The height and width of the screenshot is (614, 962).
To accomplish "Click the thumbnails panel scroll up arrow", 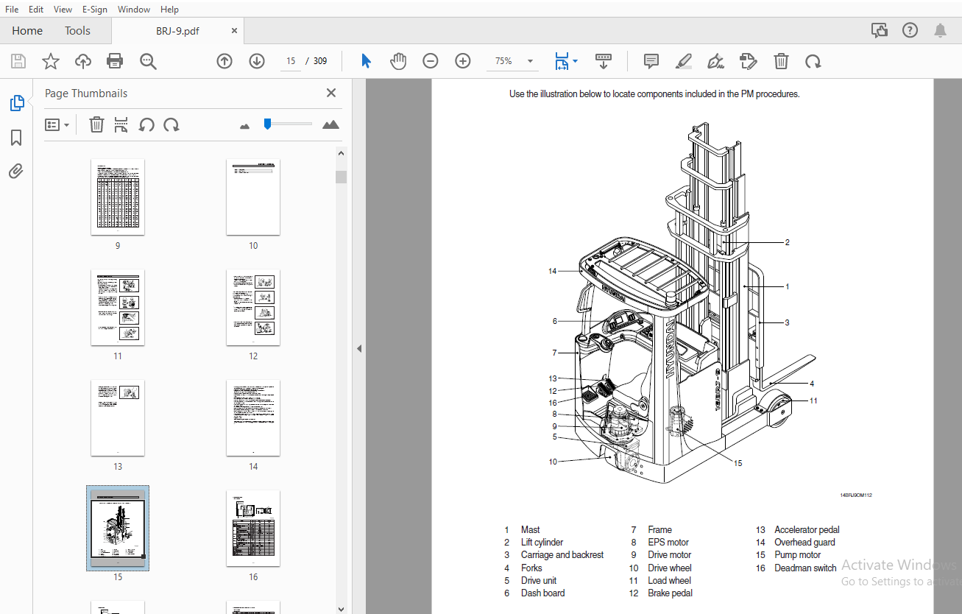I will click(341, 153).
